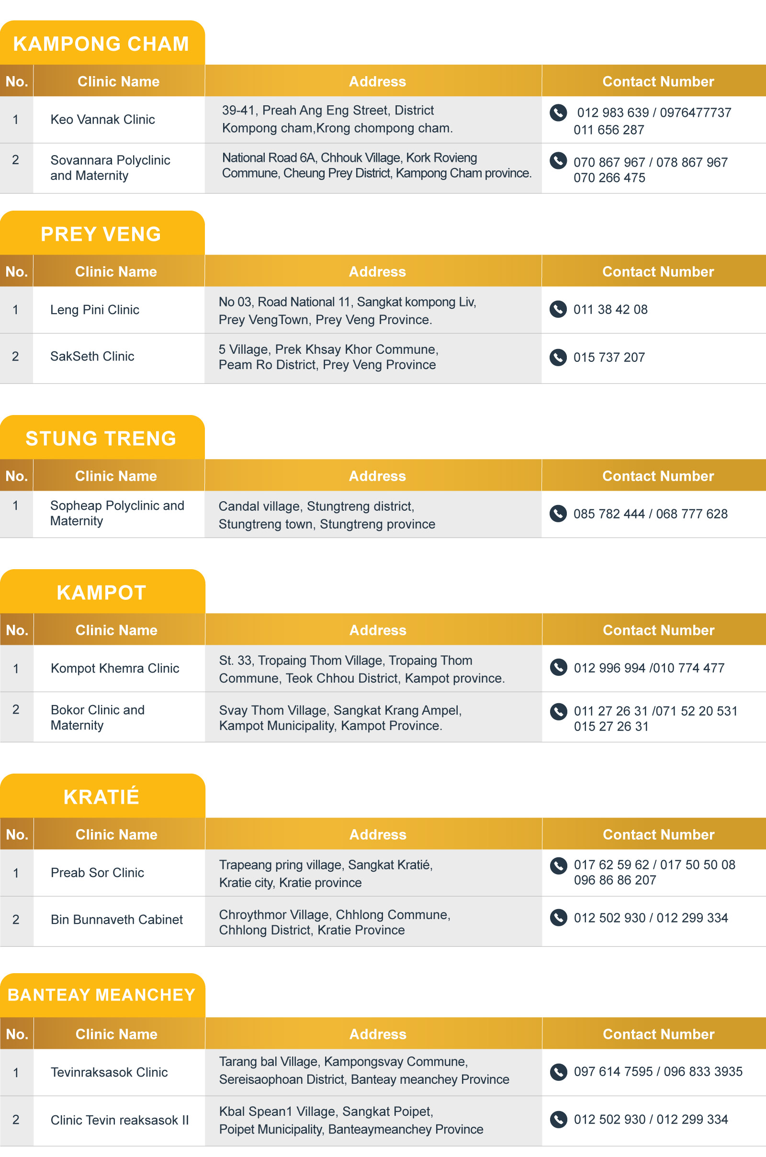Click the phone icon for Bokor Clinic and Maternity

click(558, 711)
